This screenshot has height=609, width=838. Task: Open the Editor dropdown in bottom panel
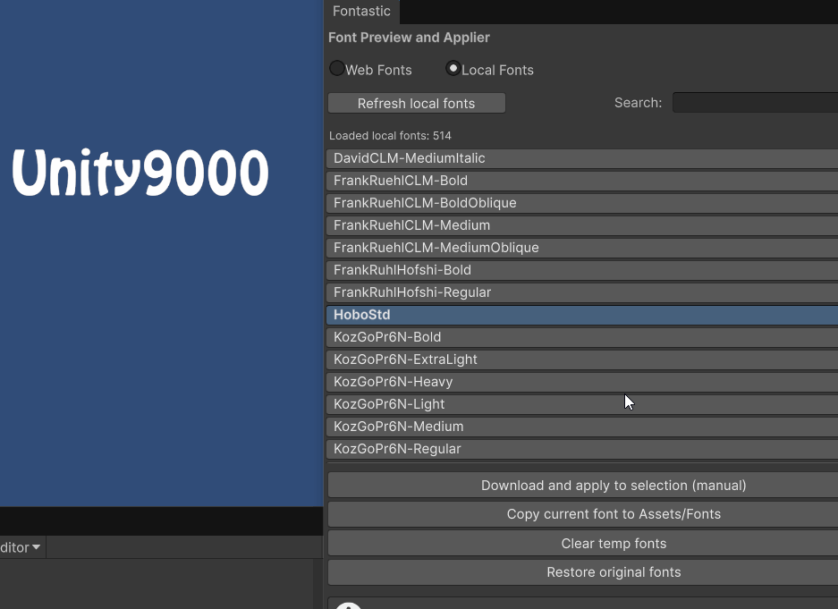21,547
